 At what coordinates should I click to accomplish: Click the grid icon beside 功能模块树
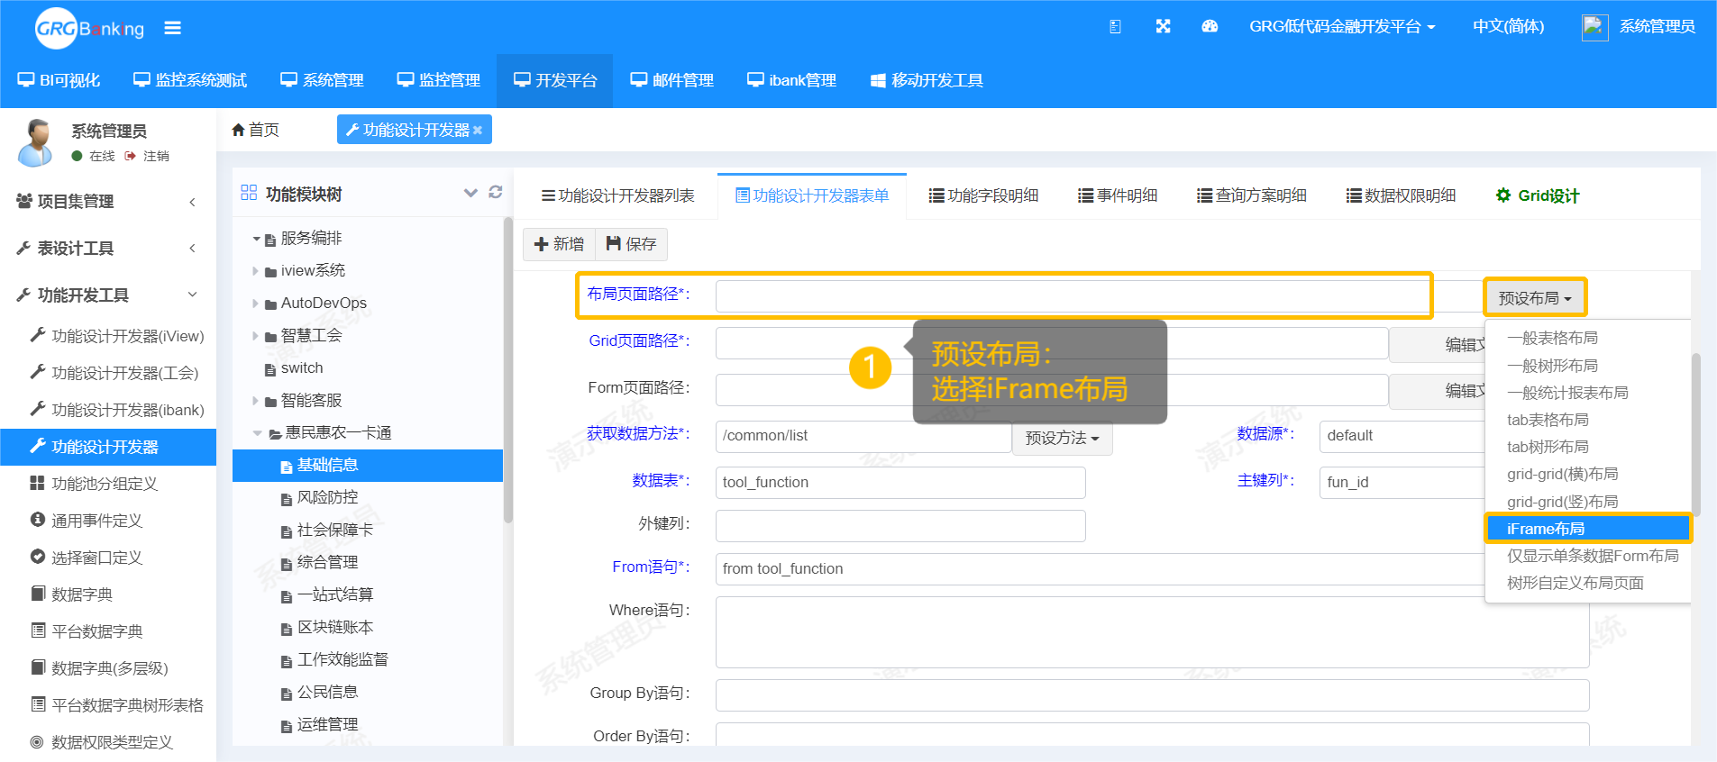click(x=249, y=193)
